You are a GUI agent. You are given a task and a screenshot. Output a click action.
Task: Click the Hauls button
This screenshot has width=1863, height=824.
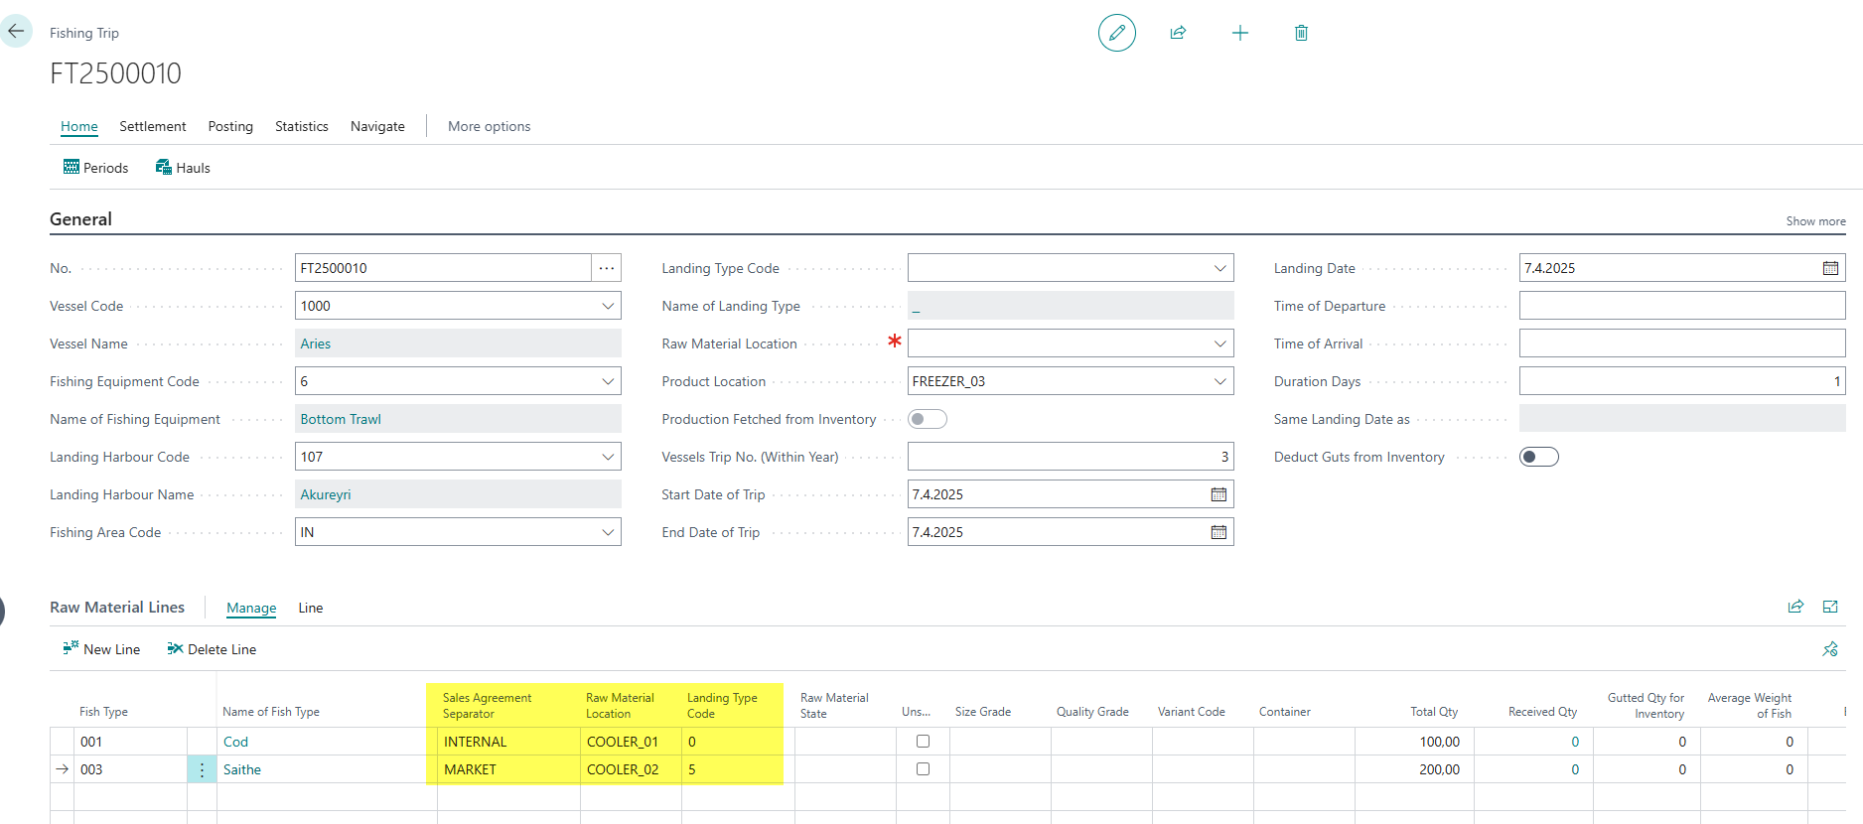click(183, 168)
